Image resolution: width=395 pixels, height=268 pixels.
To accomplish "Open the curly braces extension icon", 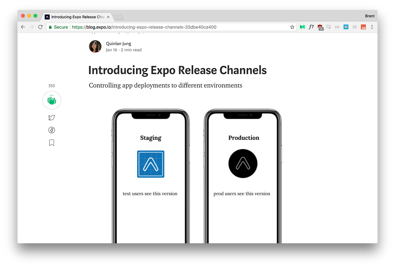I will pos(337,27).
